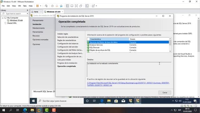Viewport: 200px width, 113px height.
Task: Click the Send Ctrl+Alt+Del toolbar icon
Action: (46, 6)
